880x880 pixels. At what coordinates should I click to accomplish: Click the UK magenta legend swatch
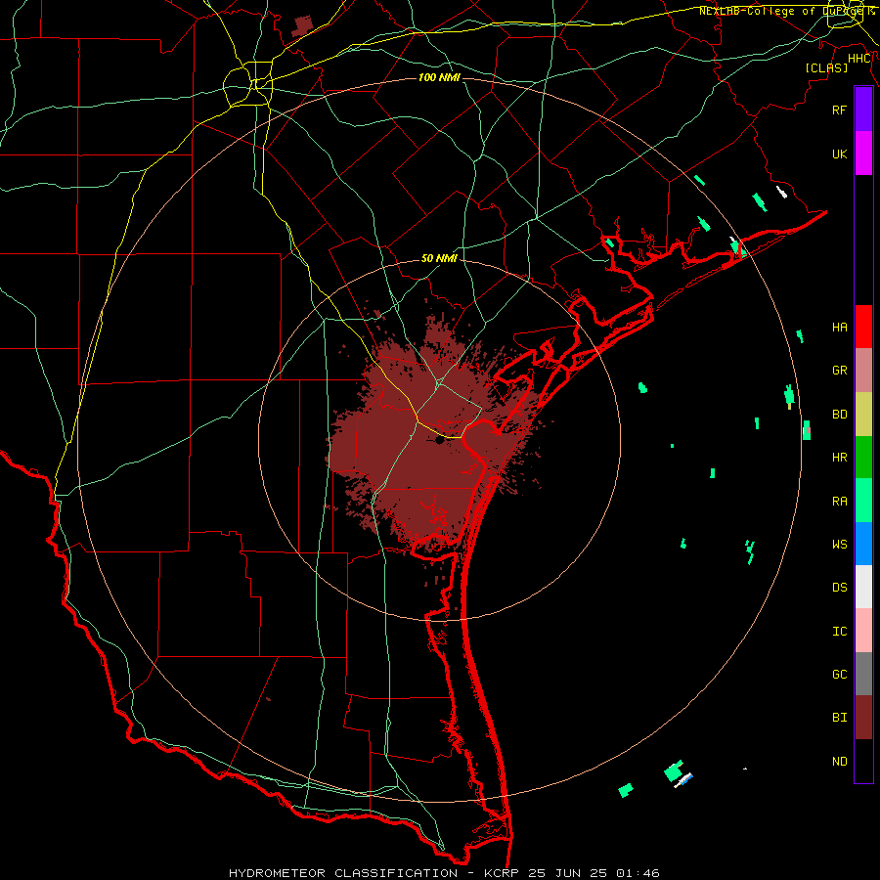(x=863, y=154)
